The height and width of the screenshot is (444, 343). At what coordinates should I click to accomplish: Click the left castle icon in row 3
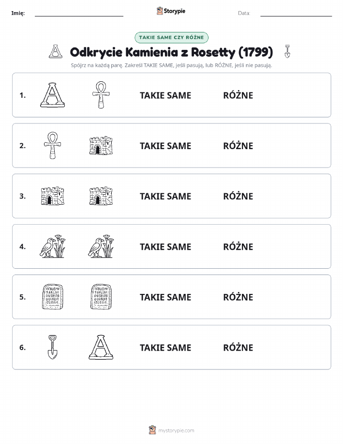(x=53, y=196)
